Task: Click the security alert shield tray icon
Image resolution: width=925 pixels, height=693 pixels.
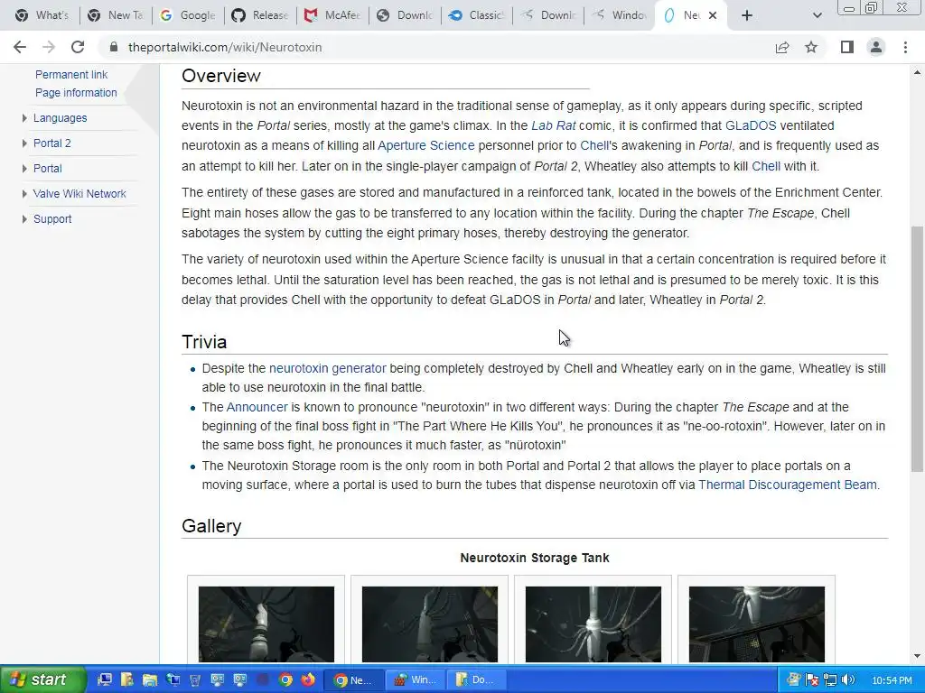Action: (x=812, y=679)
